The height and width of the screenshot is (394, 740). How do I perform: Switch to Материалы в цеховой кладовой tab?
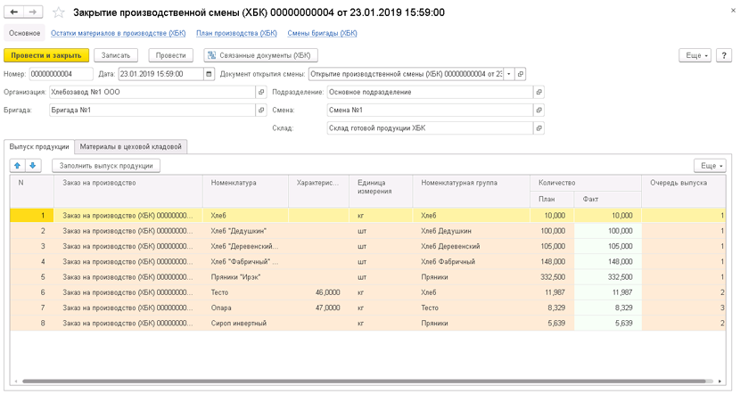131,147
